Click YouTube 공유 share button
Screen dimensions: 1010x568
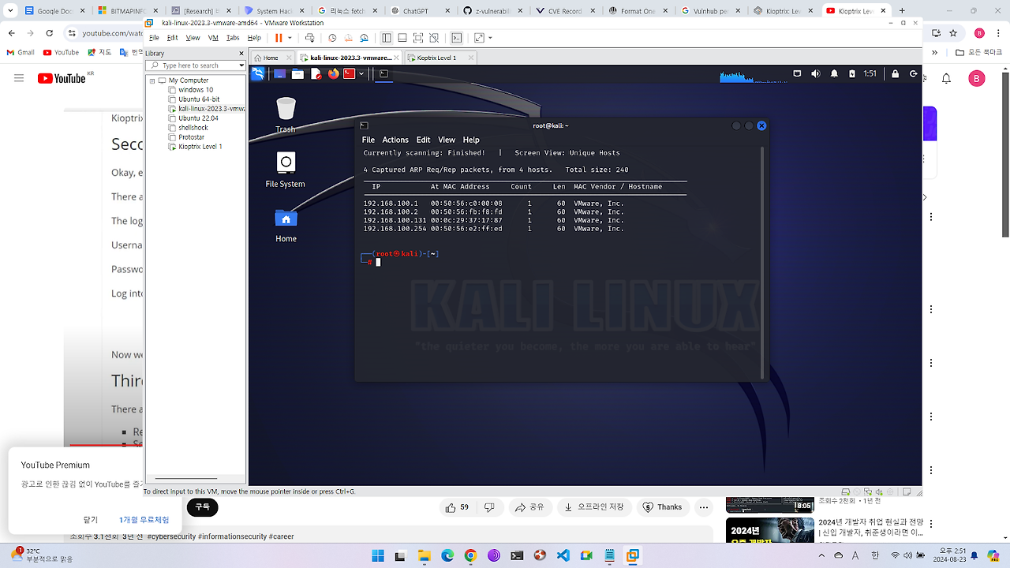529,507
